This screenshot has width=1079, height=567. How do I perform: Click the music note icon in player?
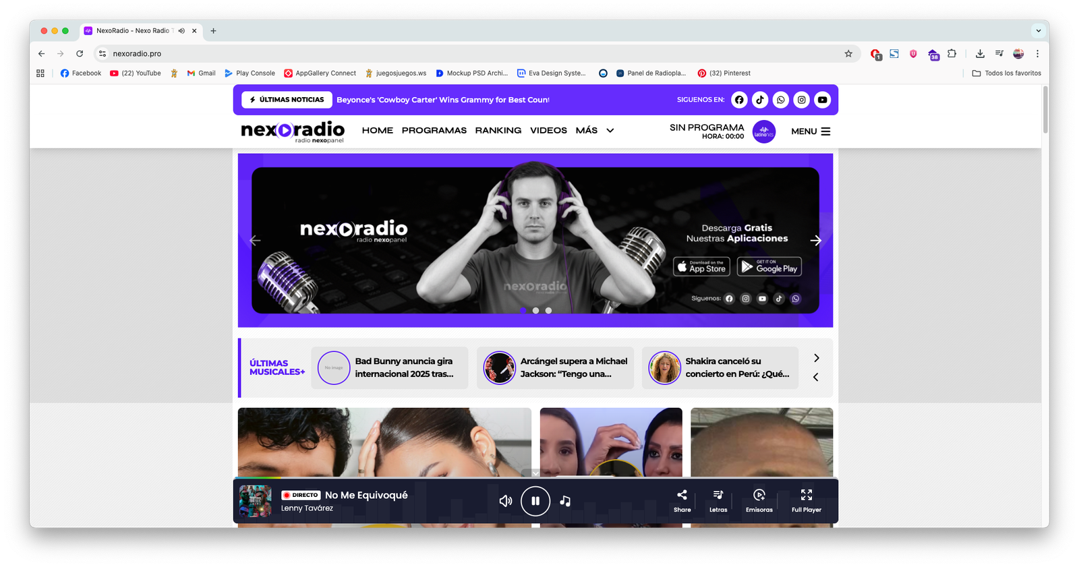point(565,501)
